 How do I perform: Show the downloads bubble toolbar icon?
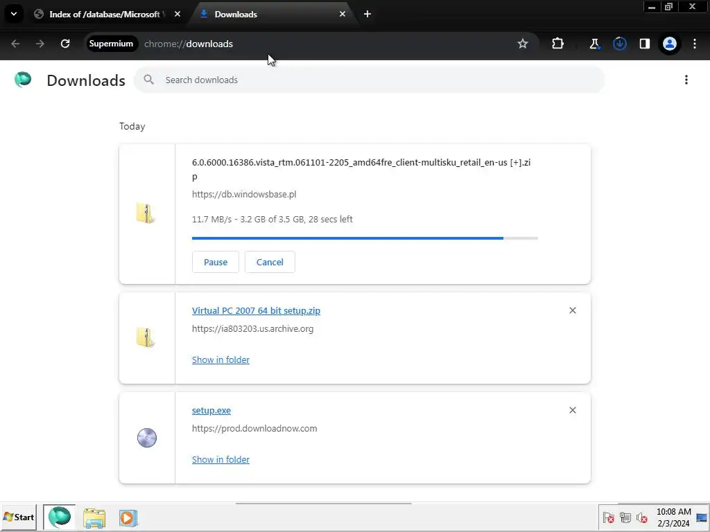tap(619, 44)
